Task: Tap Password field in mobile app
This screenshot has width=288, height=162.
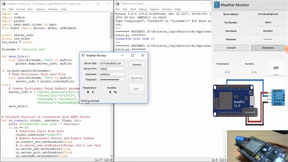Action: coord(268,39)
